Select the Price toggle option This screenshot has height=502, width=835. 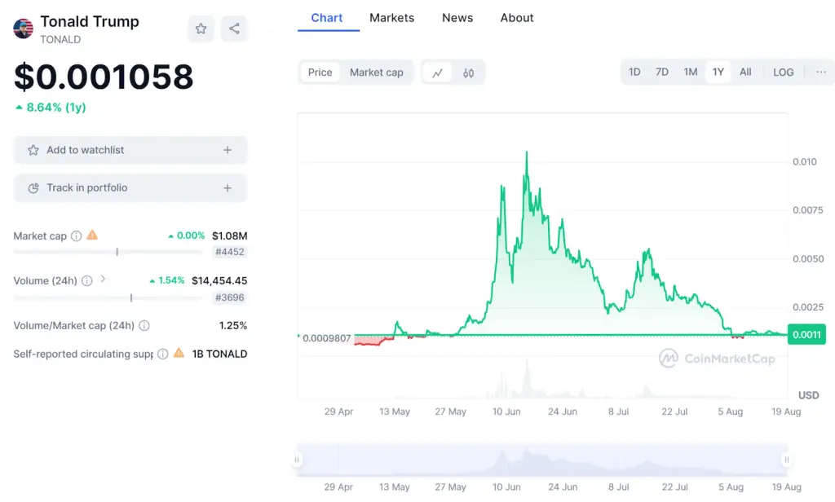[x=320, y=73]
